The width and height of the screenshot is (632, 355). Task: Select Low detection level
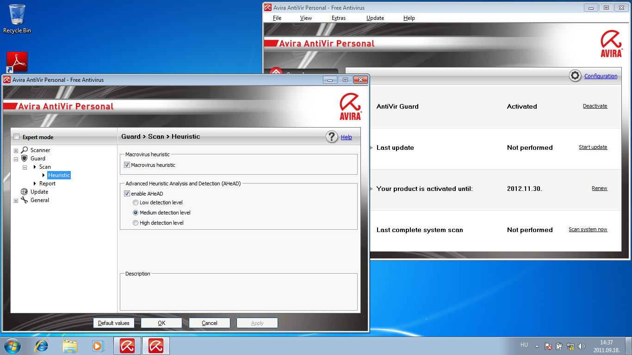[136, 202]
